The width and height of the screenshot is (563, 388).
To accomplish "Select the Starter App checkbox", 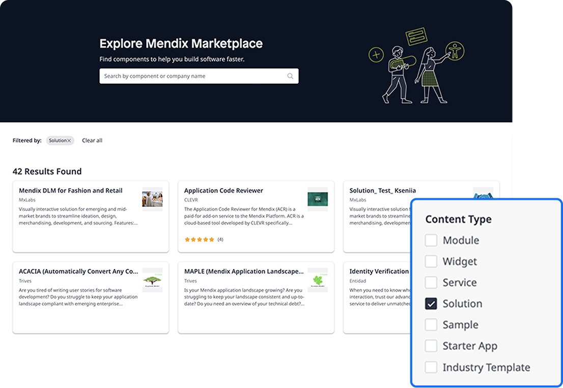I will (x=431, y=346).
